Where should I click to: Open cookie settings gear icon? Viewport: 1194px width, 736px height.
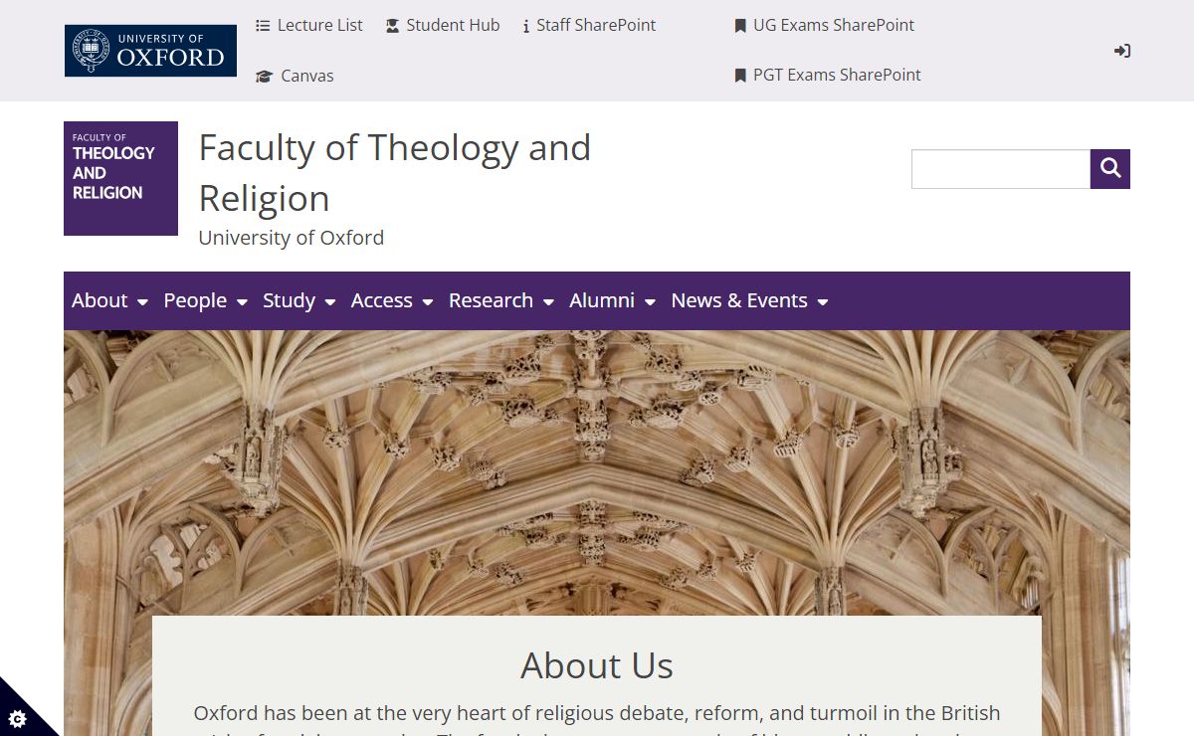[x=17, y=718]
